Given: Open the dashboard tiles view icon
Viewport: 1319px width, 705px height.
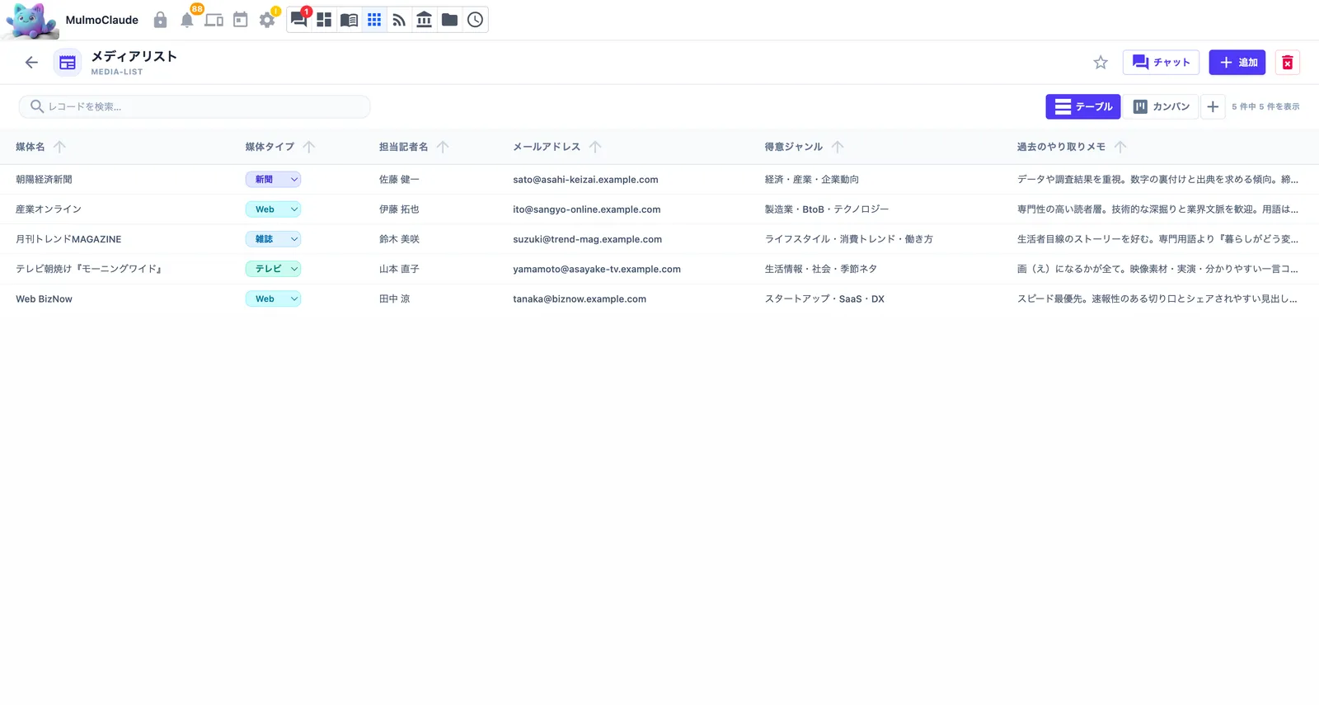Looking at the screenshot, I should [324, 20].
